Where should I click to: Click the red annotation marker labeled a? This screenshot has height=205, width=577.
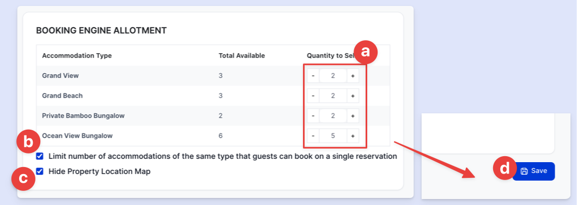366,53
